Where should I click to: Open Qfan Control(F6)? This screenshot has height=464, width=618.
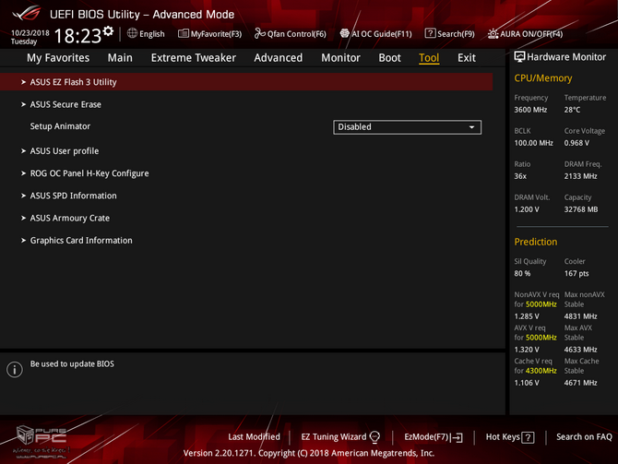(291, 34)
